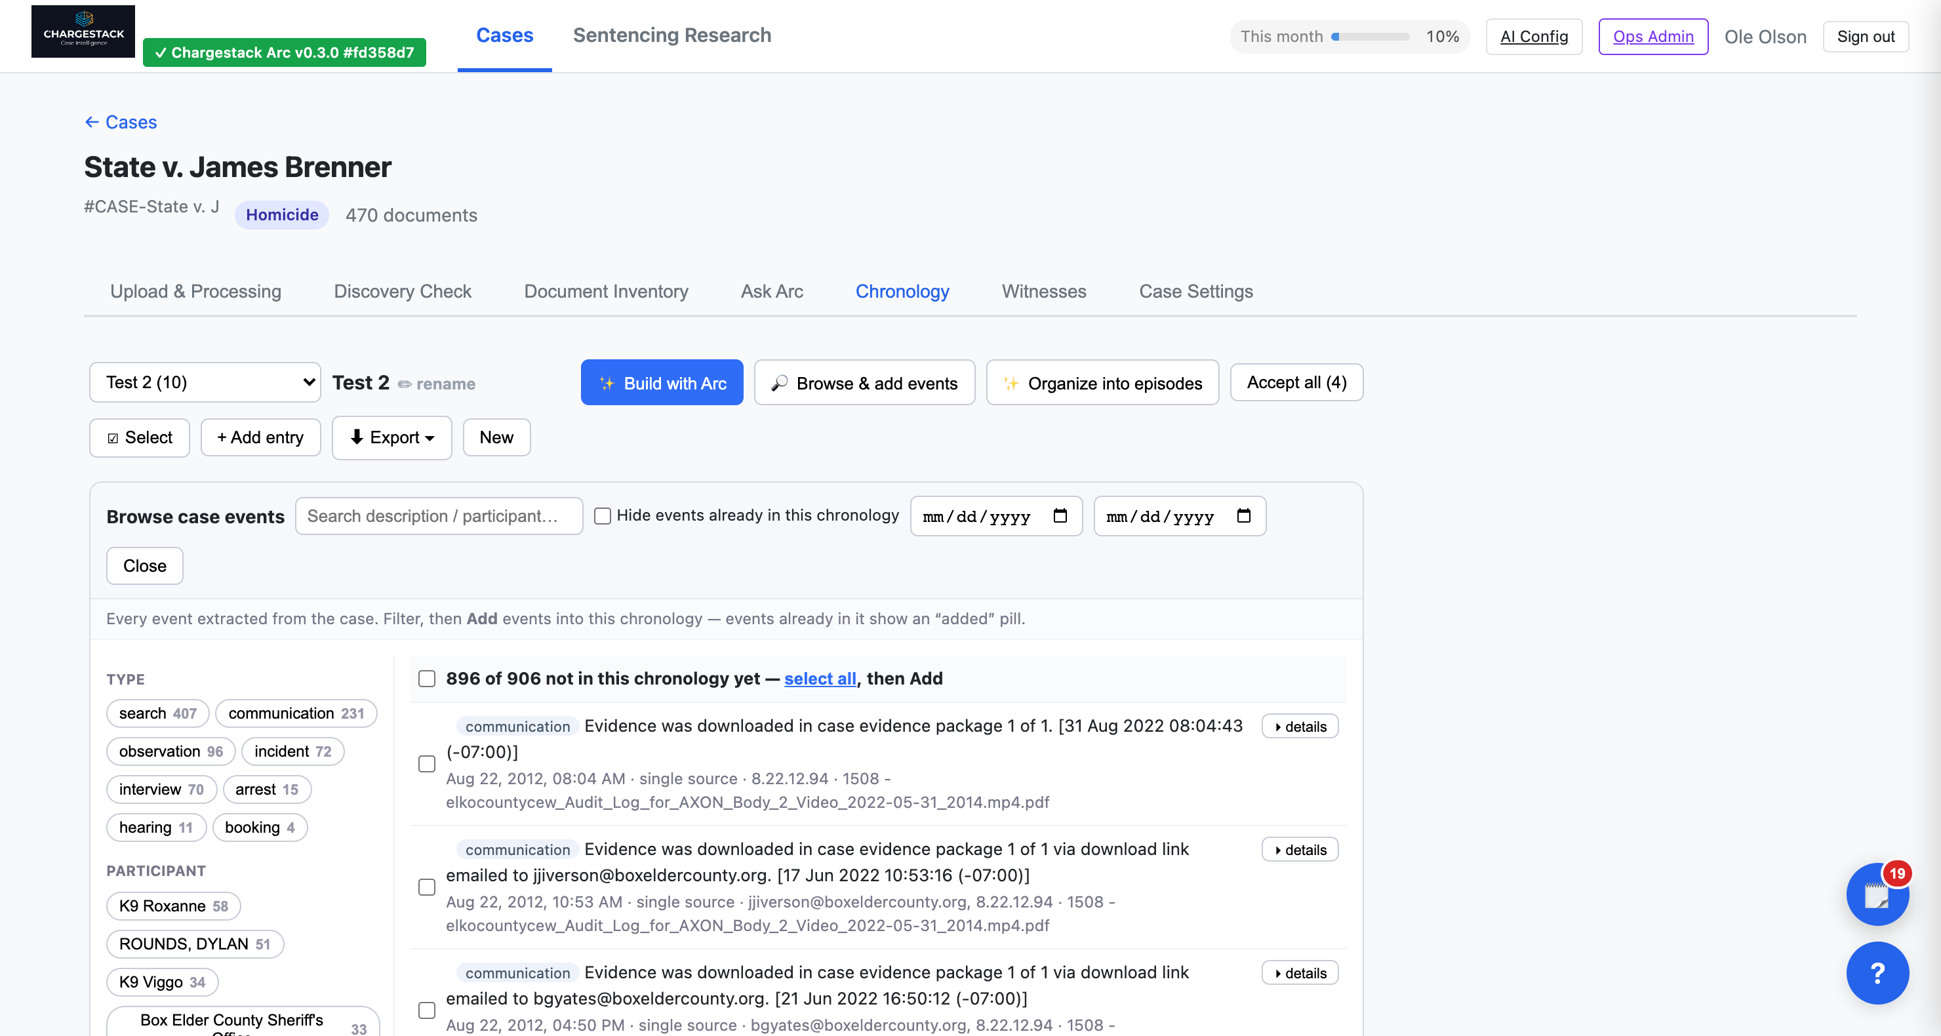Expand details for bgyates email event
Screen dimensions: 1941x1036
click(x=1300, y=972)
